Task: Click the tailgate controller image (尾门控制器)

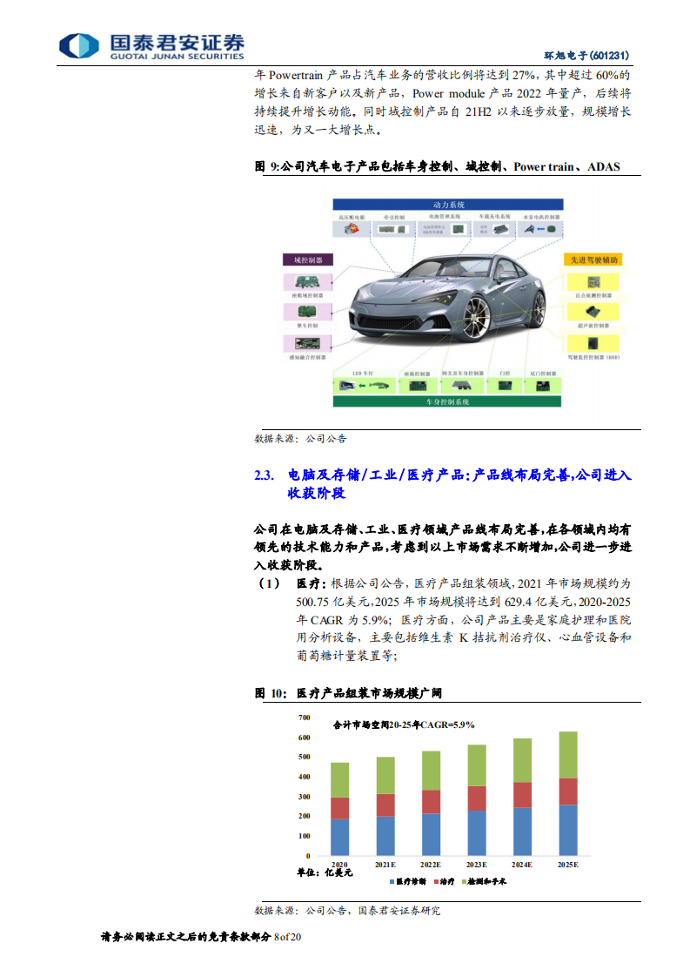Action: tap(543, 386)
